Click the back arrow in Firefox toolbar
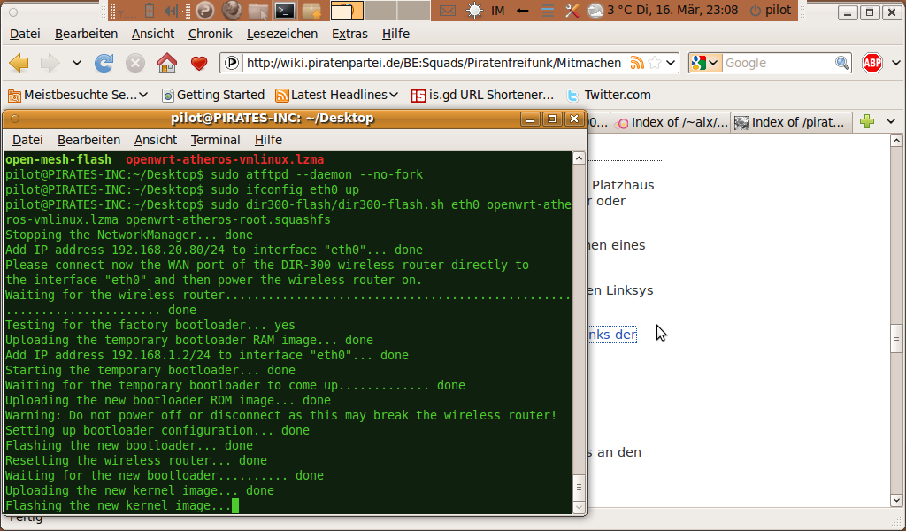 point(19,63)
